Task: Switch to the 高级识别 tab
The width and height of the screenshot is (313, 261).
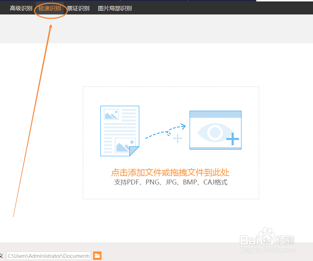Action: (20, 8)
